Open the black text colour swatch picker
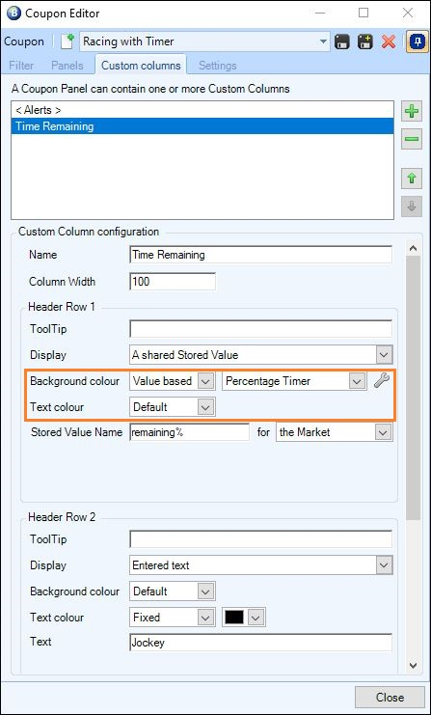Image resolution: width=431 pixels, height=715 pixels. 243,618
